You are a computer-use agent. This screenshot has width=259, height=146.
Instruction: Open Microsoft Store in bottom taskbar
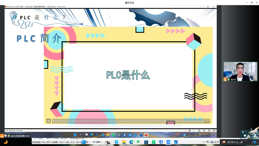pyautogui.click(x=146, y=142)
